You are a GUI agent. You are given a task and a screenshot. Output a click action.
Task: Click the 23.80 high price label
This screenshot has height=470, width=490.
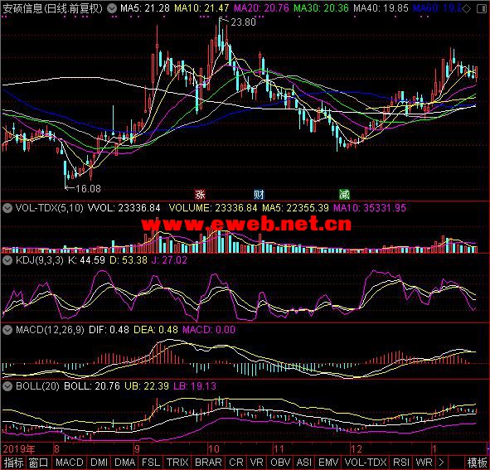pyautogui.click(x=244, y=22)
